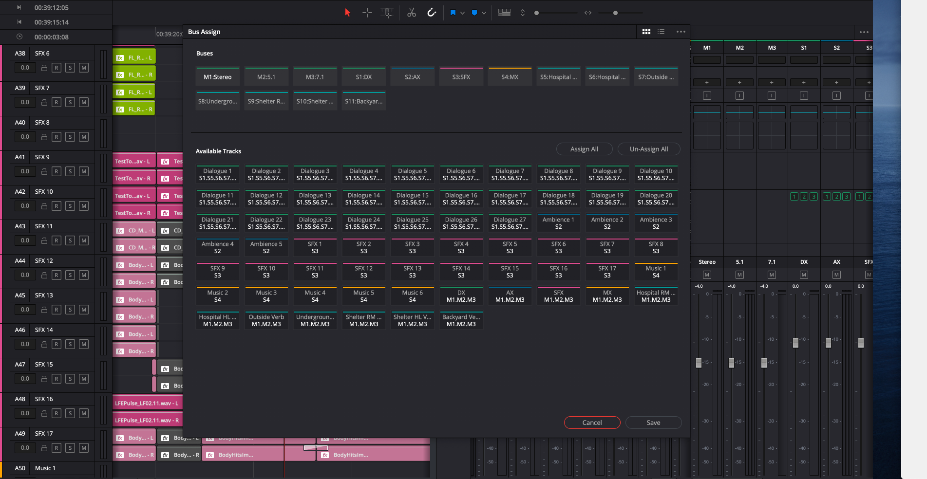Click the S1 DX channel fader
This screenshot has height=479, width=927.
tap(795, 343)
